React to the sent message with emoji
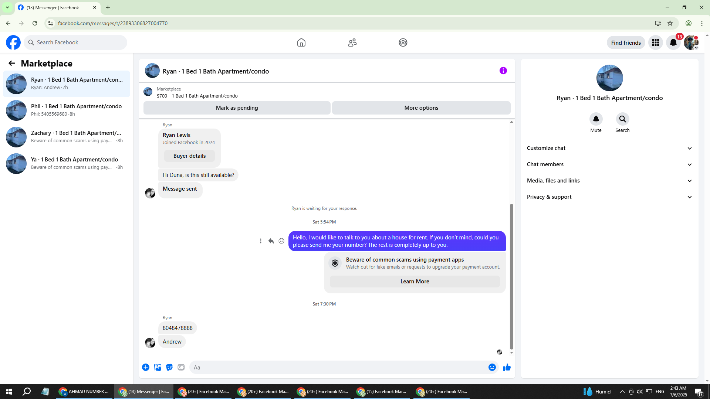Viewport: 710px width, 399px height. [281, 241]
